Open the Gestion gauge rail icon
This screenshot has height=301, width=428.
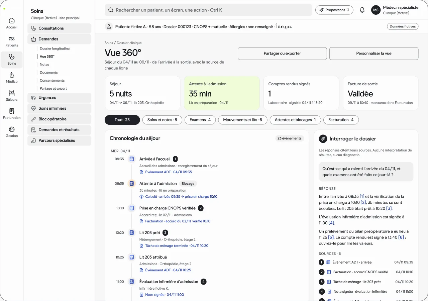click(x=12, y=132)
